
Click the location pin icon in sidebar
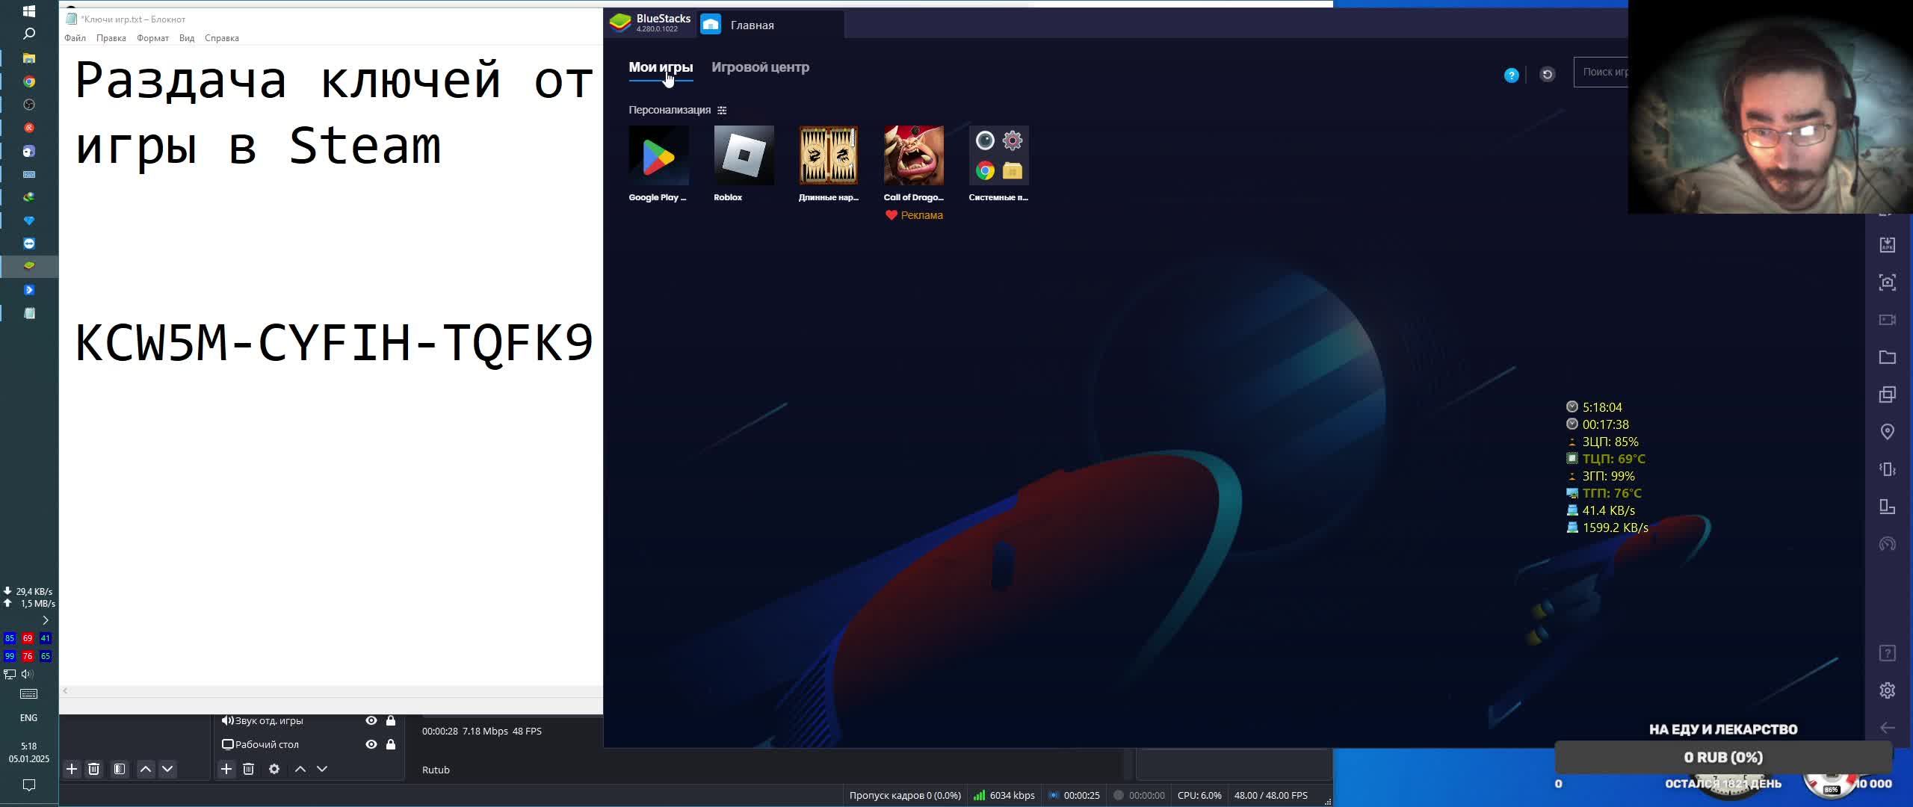1887,432
